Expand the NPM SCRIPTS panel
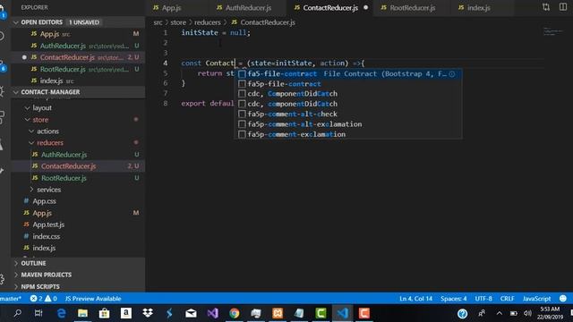This screenshot has height=322, width=573. pos(16,286)
